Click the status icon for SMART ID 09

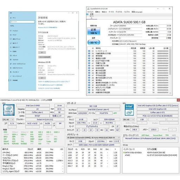click(x=89, y=56)
